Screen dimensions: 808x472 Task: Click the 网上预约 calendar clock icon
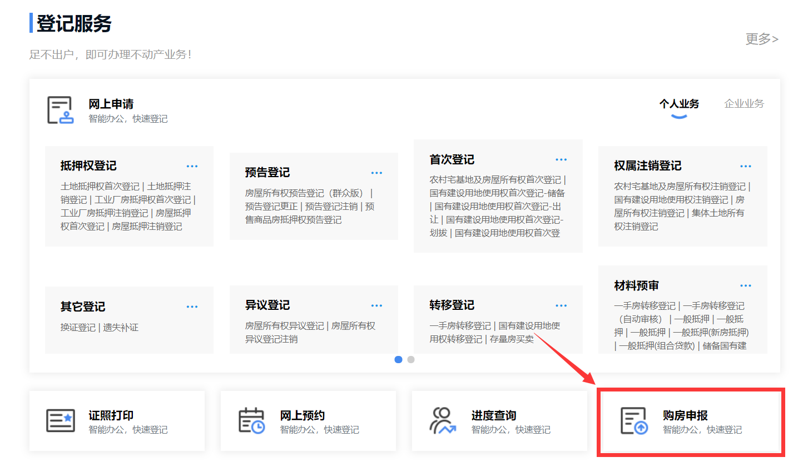coord(251,421)
